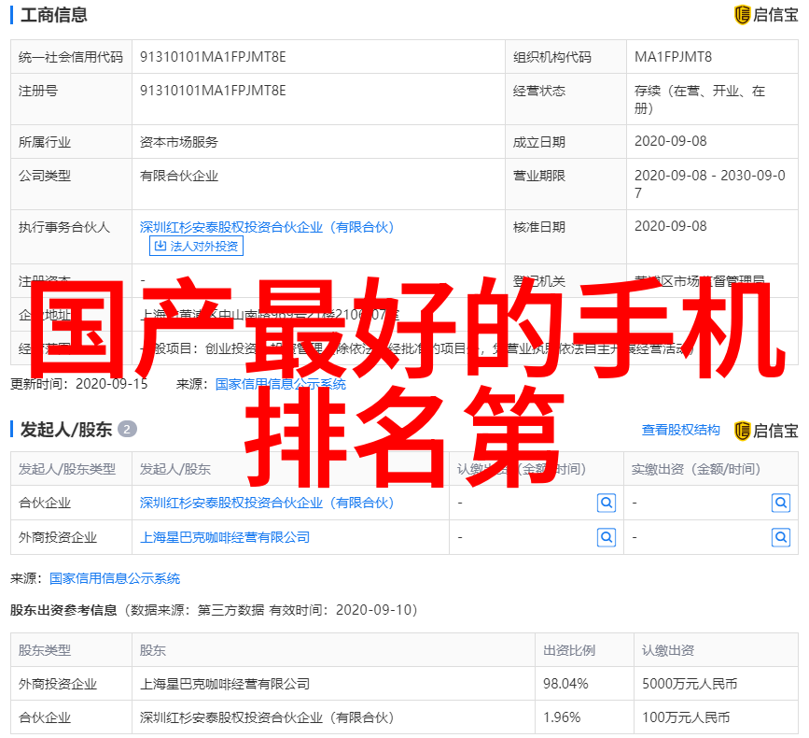Image resolution: width=809 pixels, height=738 pixels.
Task: Open 查看股权结构 link
Action: click(680, 430)
